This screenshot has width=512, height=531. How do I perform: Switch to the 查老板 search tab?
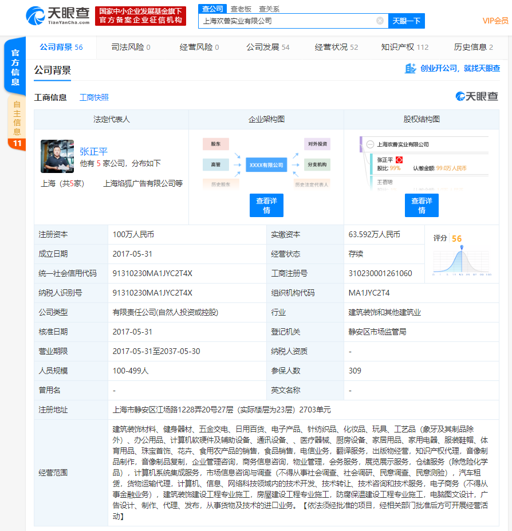pyautogui.click(x=241, y=9)
